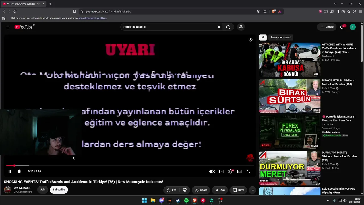Show video info card icon
Image resolution: width=364 pixels, height=205 pixels.
tap(250, 40)
